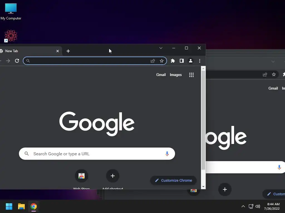This screenshot has width=285, height=213.
Task: Add shortcut plus in background Chrome window
Action: click(x=225, y=189)
